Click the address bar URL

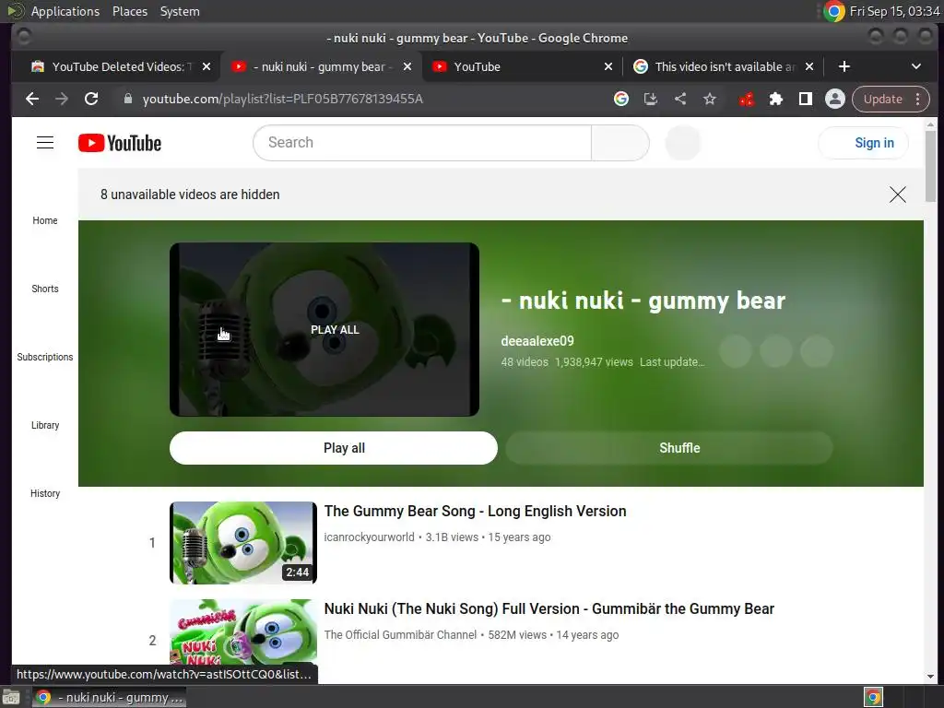click(283, 99)
